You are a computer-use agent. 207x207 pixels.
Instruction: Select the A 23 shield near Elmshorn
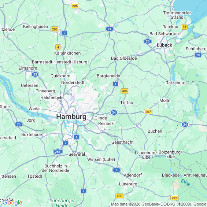pyautogui.click(x=35, y=74)
